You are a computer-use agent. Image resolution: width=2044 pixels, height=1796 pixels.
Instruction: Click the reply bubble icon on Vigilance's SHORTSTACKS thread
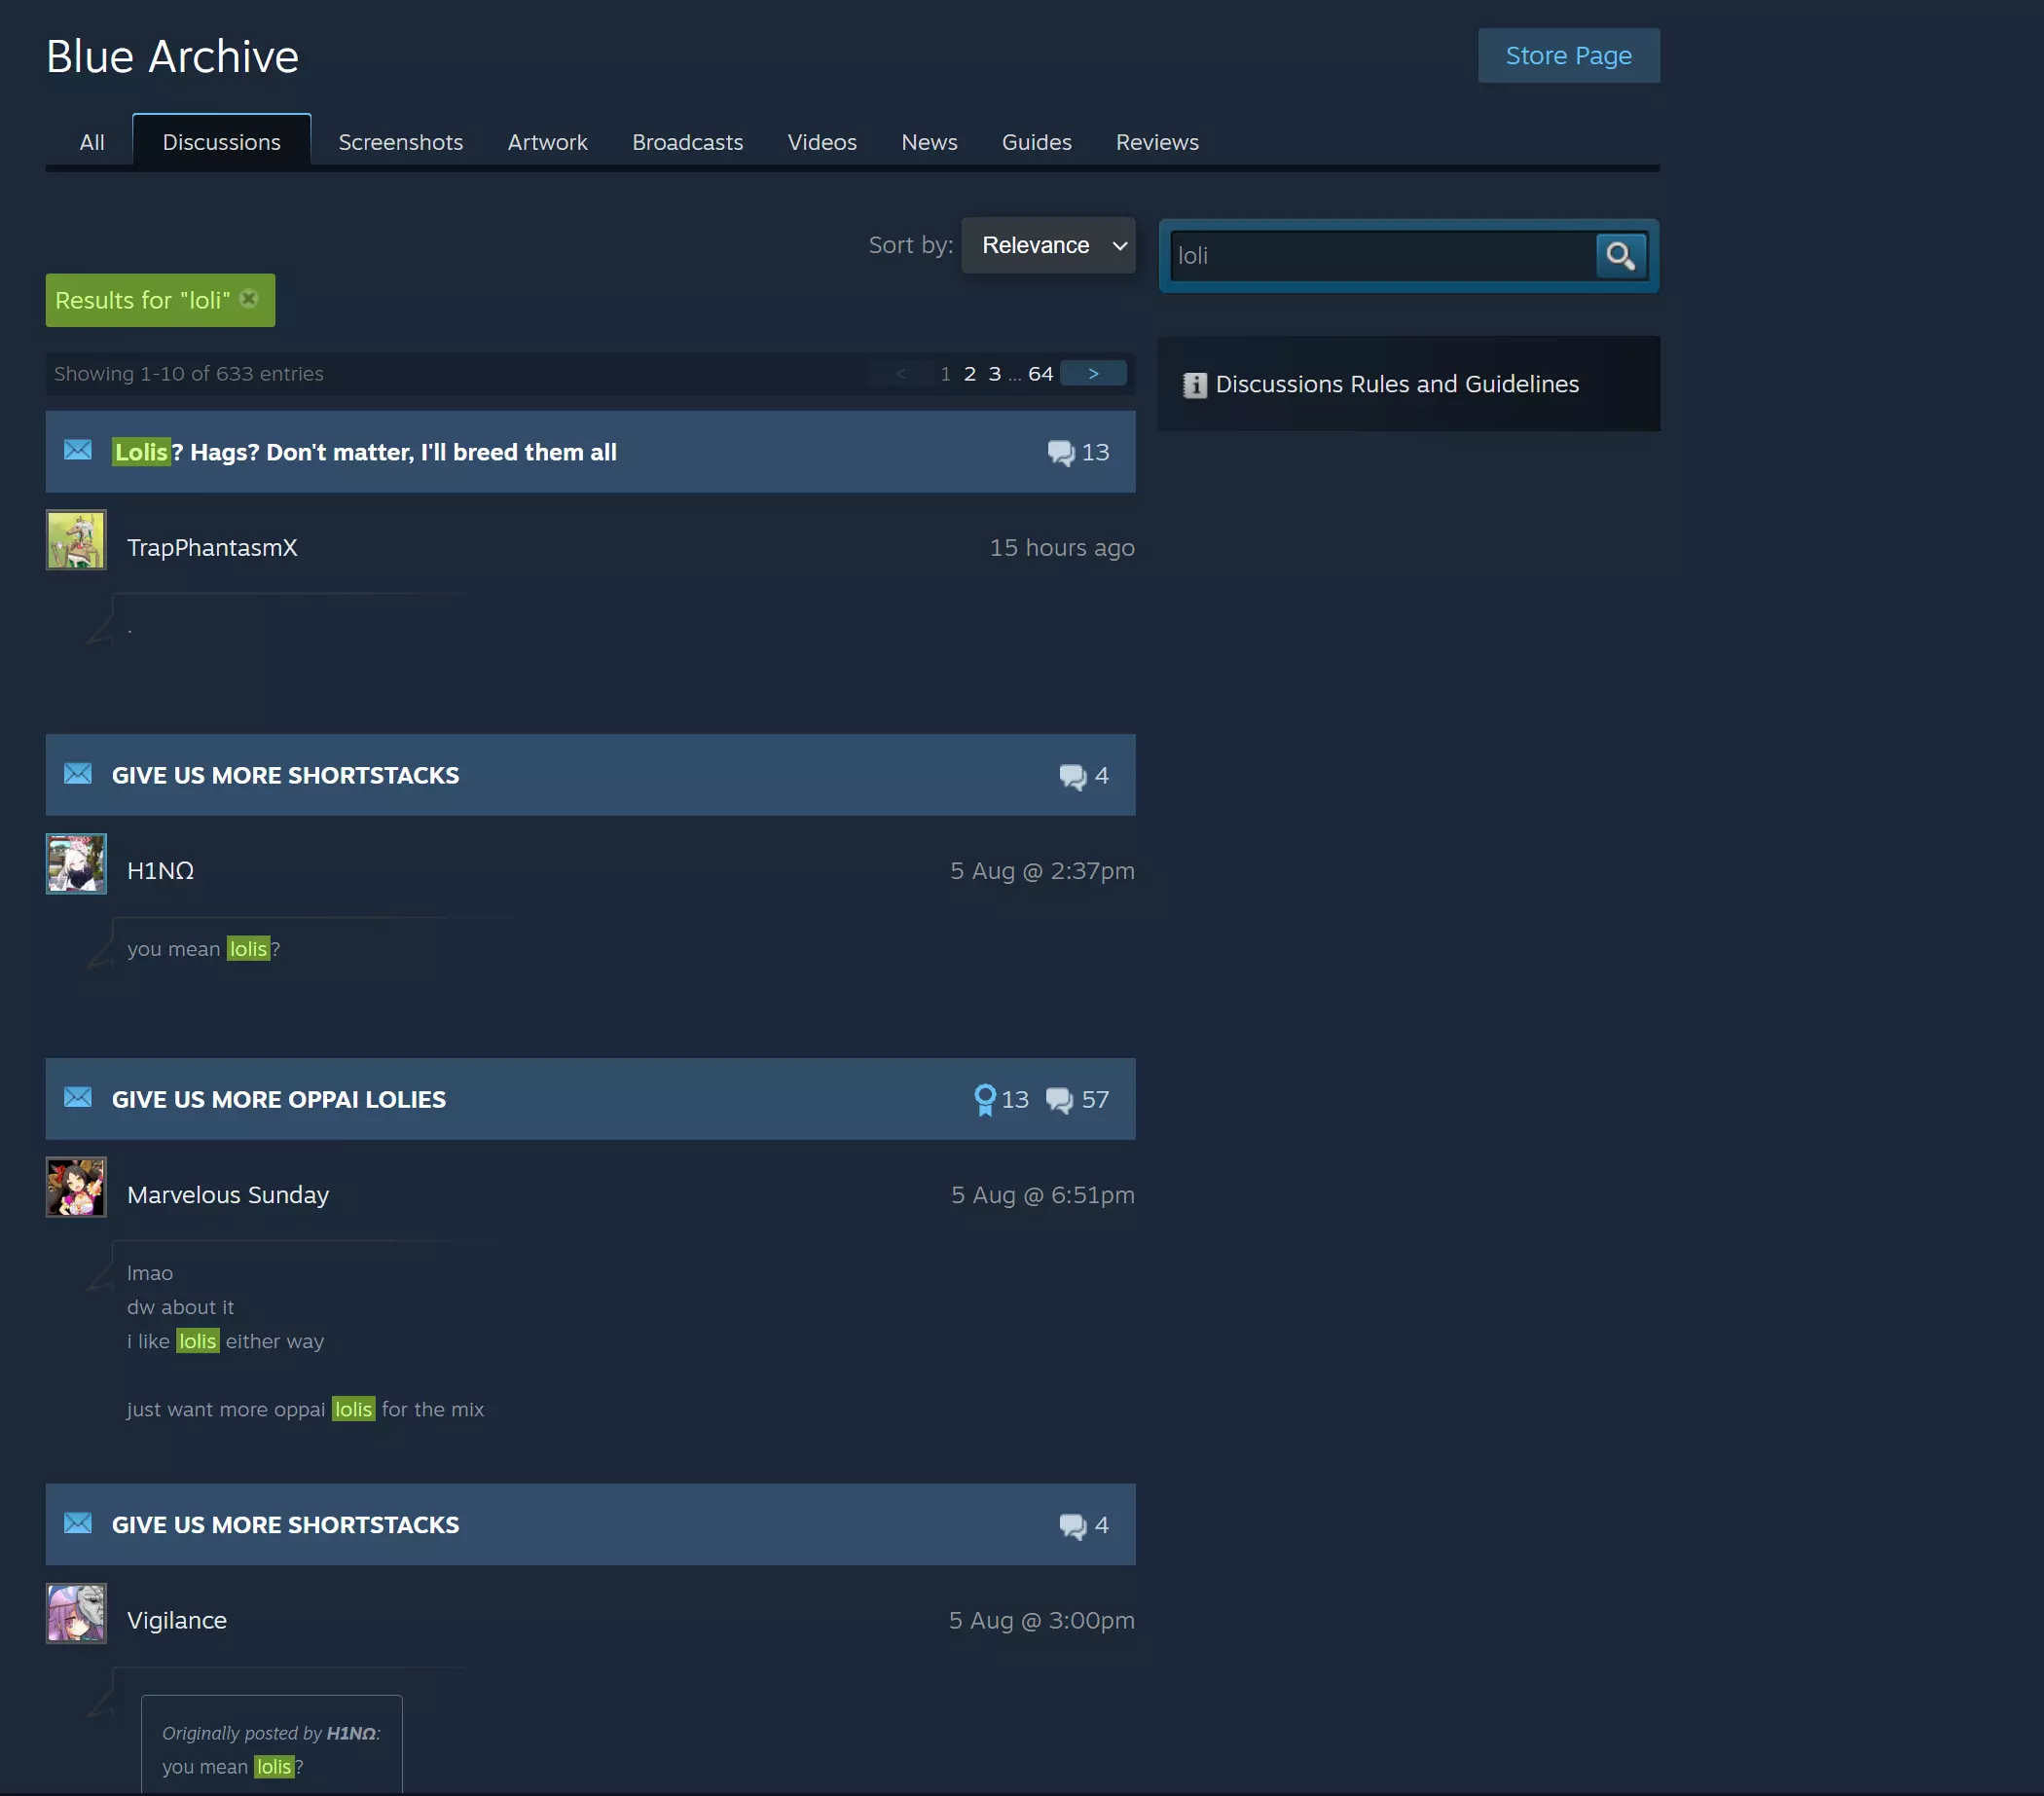click(1072, 1526)
